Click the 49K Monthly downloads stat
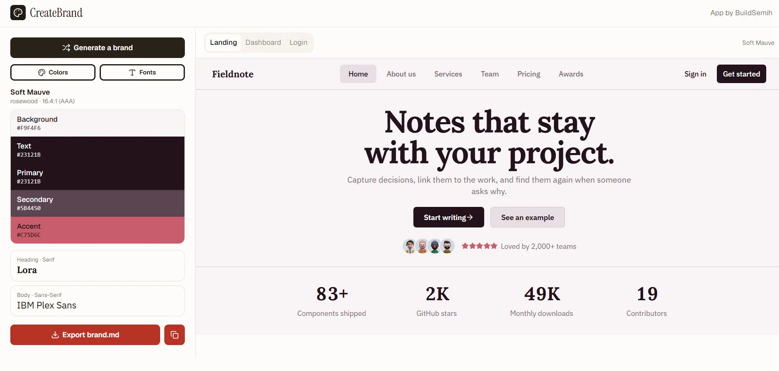The height and width of the screenshot is (371, 779). click(541, 301)
